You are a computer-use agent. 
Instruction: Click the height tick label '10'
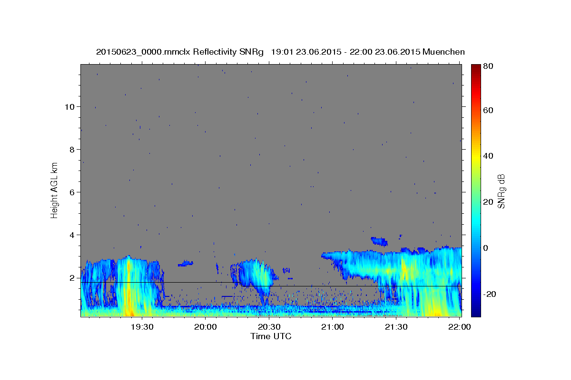pos(69,107)
